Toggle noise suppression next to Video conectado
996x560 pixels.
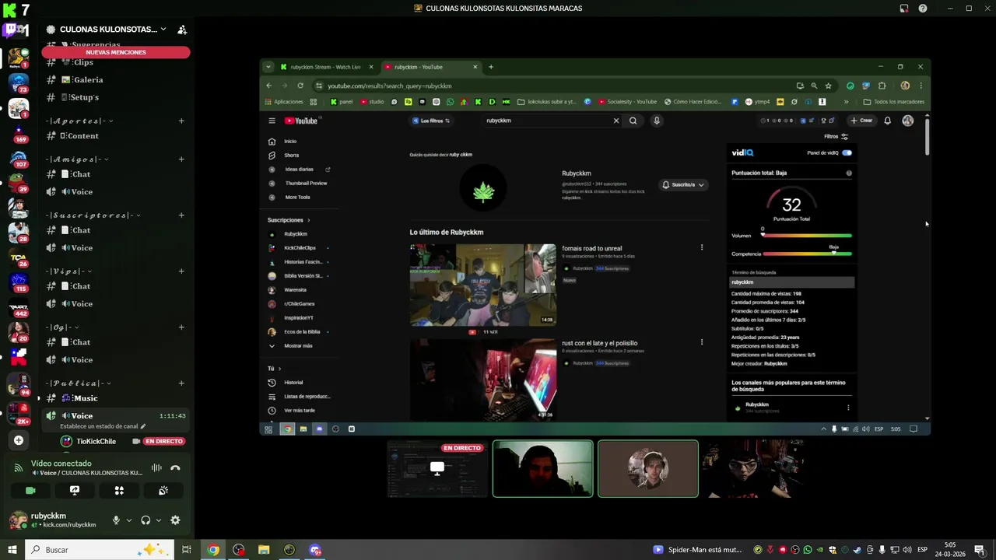click(x=156, y=467)
